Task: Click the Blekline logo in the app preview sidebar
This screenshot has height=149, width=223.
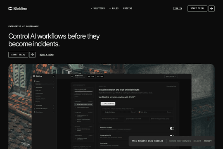Action: (x=38, y=76)
